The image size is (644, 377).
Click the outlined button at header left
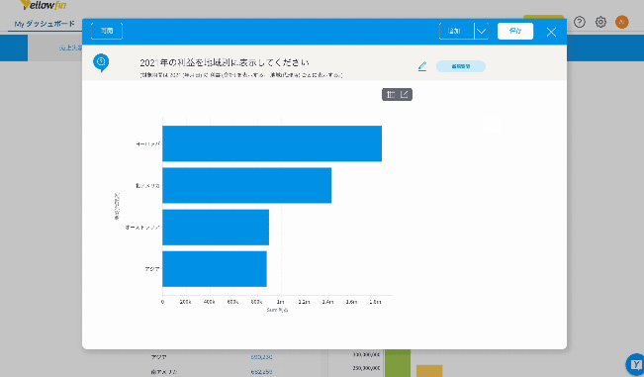tap(107, 32)
